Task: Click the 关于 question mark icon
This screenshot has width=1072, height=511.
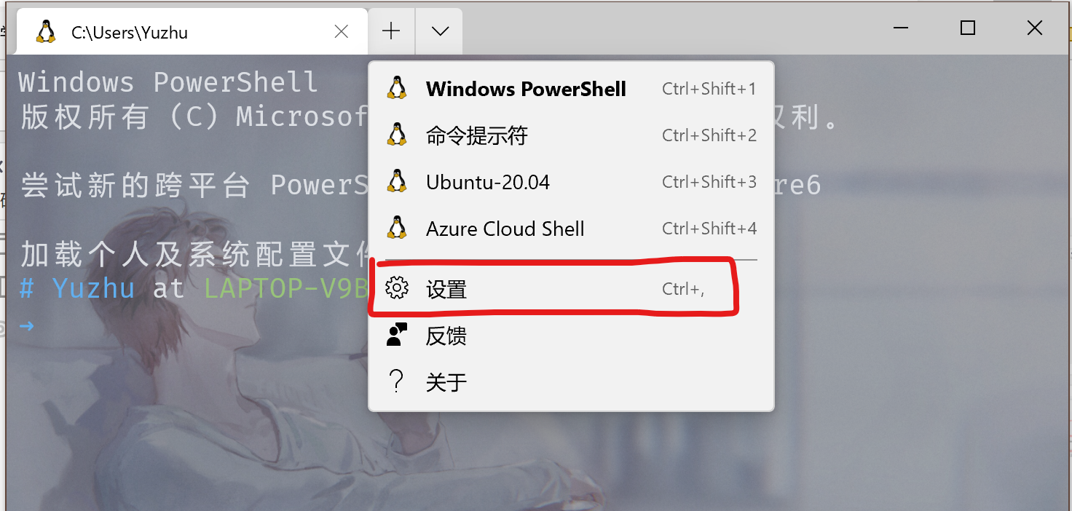Action: pyautogui.click(x=397, y=381)
